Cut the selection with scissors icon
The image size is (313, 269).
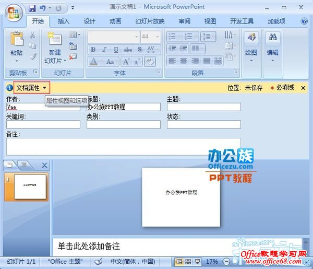click(x=32, y=35)
